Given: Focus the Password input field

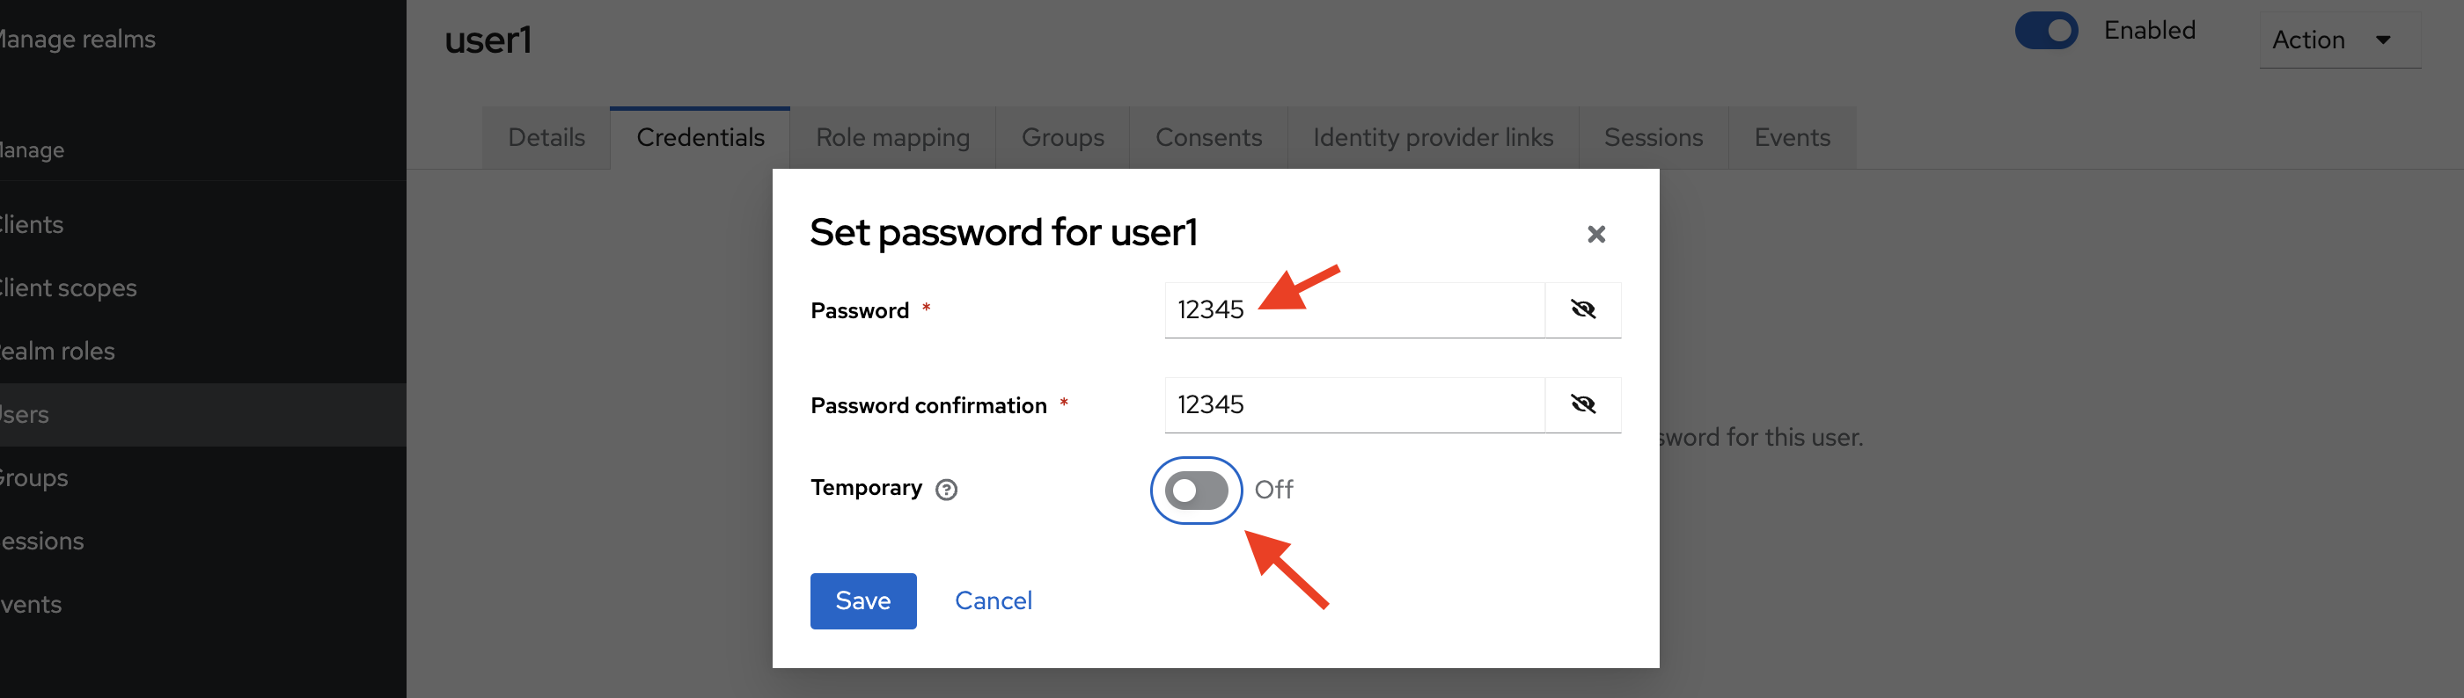Looking at the screenshot, I should [1354, 309].
